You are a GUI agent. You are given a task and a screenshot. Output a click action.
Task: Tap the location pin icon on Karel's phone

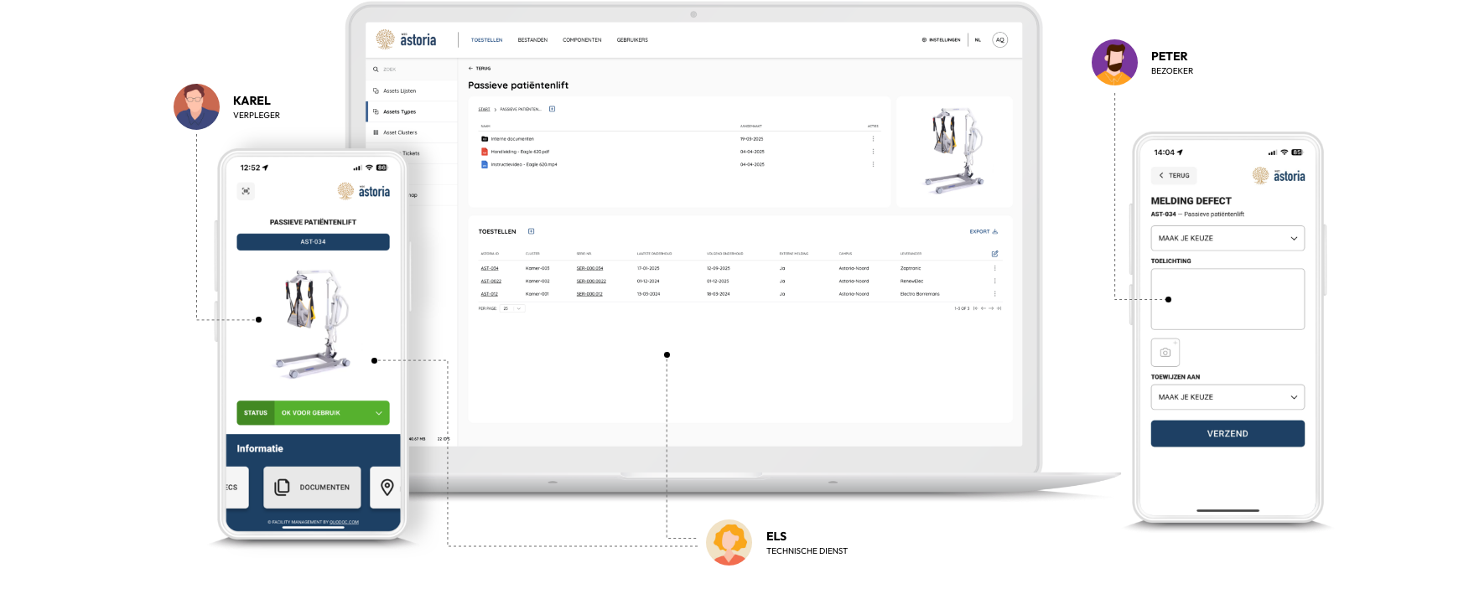pos(387,488)
